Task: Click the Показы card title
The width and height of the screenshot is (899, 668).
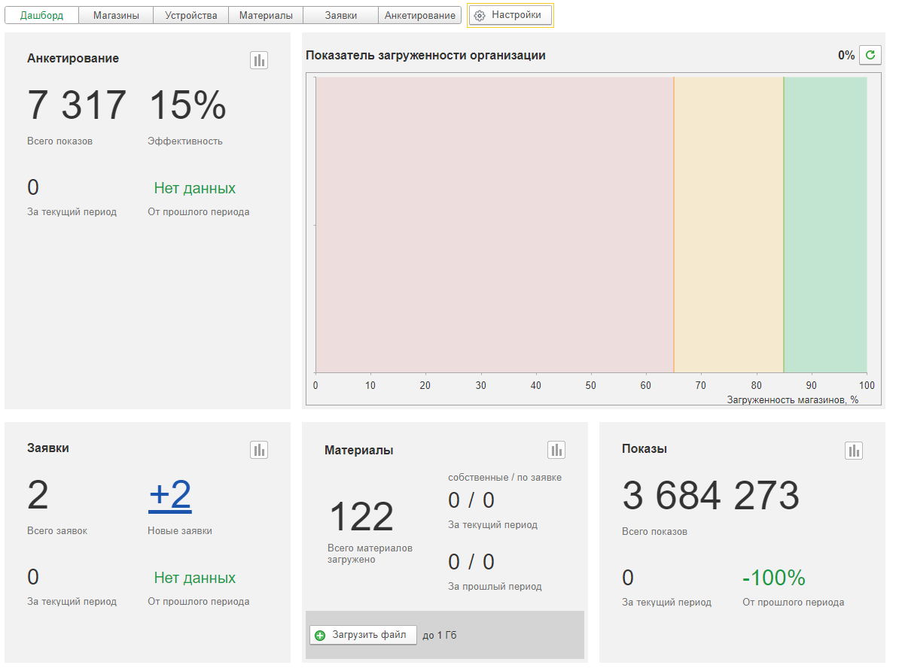Action: tap(645, 448)
